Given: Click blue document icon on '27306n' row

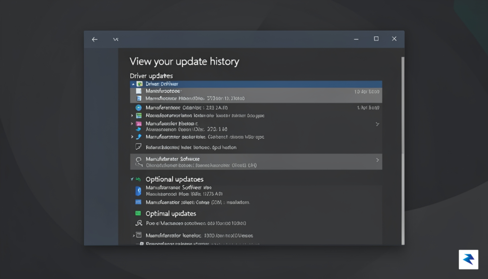Looking at the screenshot, I should click(x=139, y=98).
